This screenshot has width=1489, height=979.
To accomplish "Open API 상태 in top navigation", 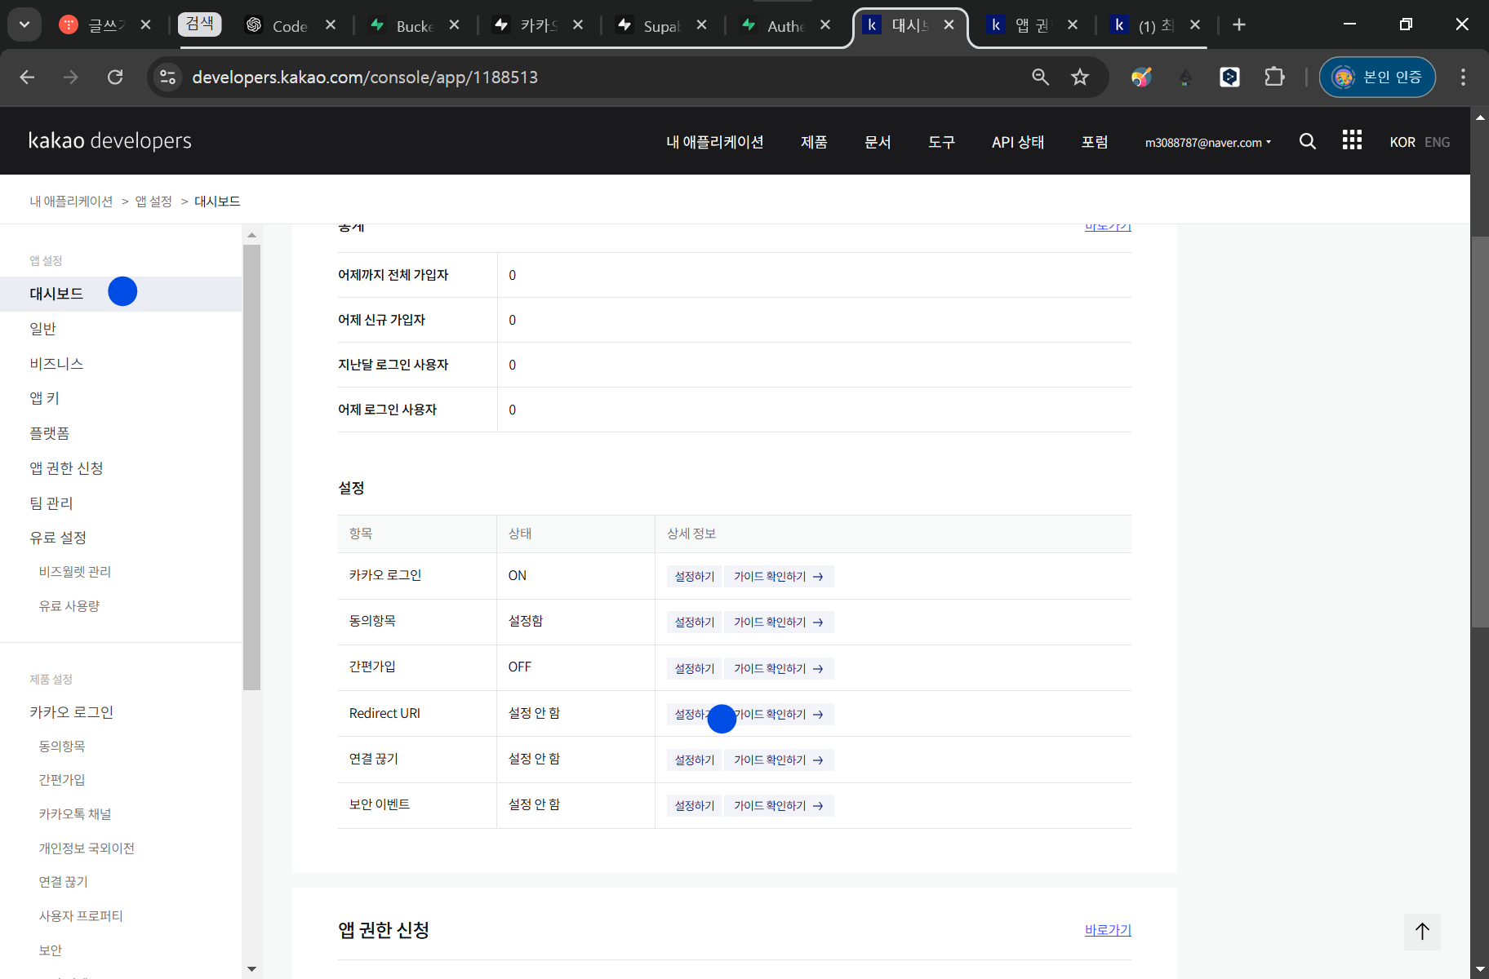I will (1018, 142).
